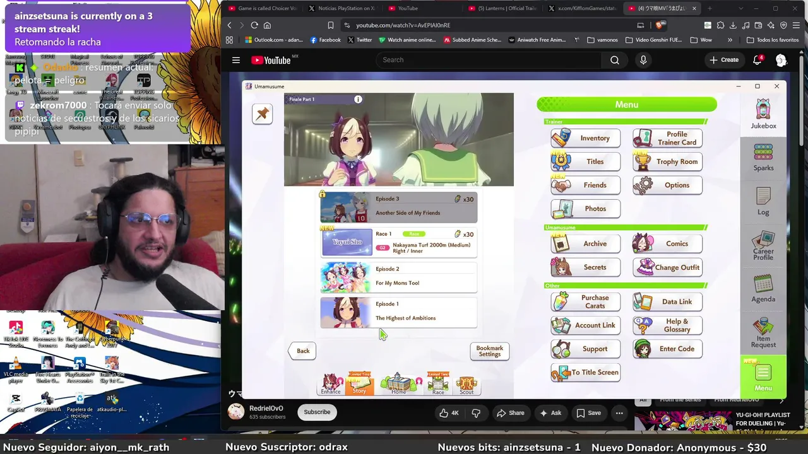Share the YouTube video
808x454 pixels.
(510, 413)
